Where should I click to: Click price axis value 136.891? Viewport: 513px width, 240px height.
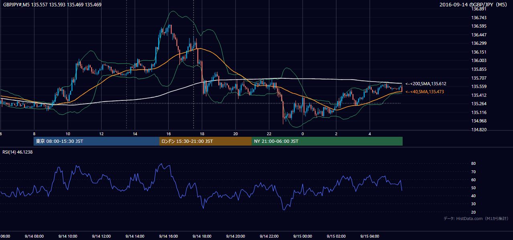(479, 9)
